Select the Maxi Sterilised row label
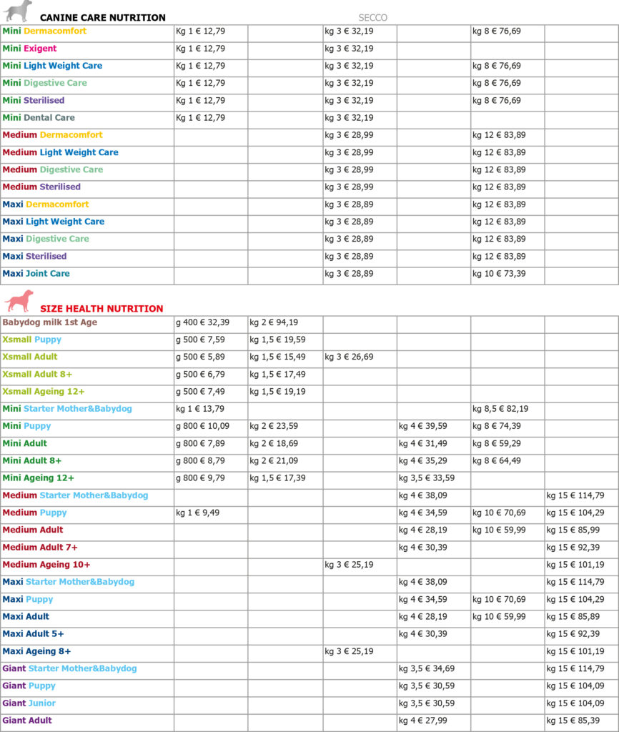Viewport: 619px width, 732px height. click(x=34, y=256)
